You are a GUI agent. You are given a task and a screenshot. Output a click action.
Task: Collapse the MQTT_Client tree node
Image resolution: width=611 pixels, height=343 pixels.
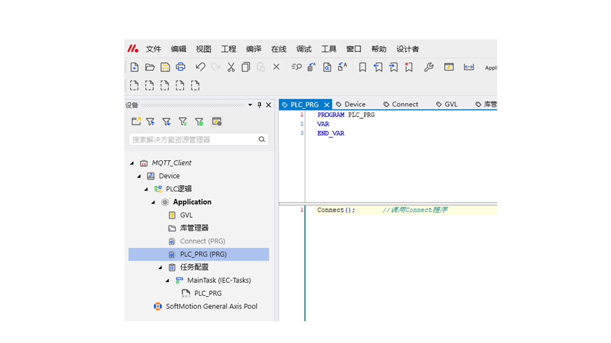pos(132,163)
